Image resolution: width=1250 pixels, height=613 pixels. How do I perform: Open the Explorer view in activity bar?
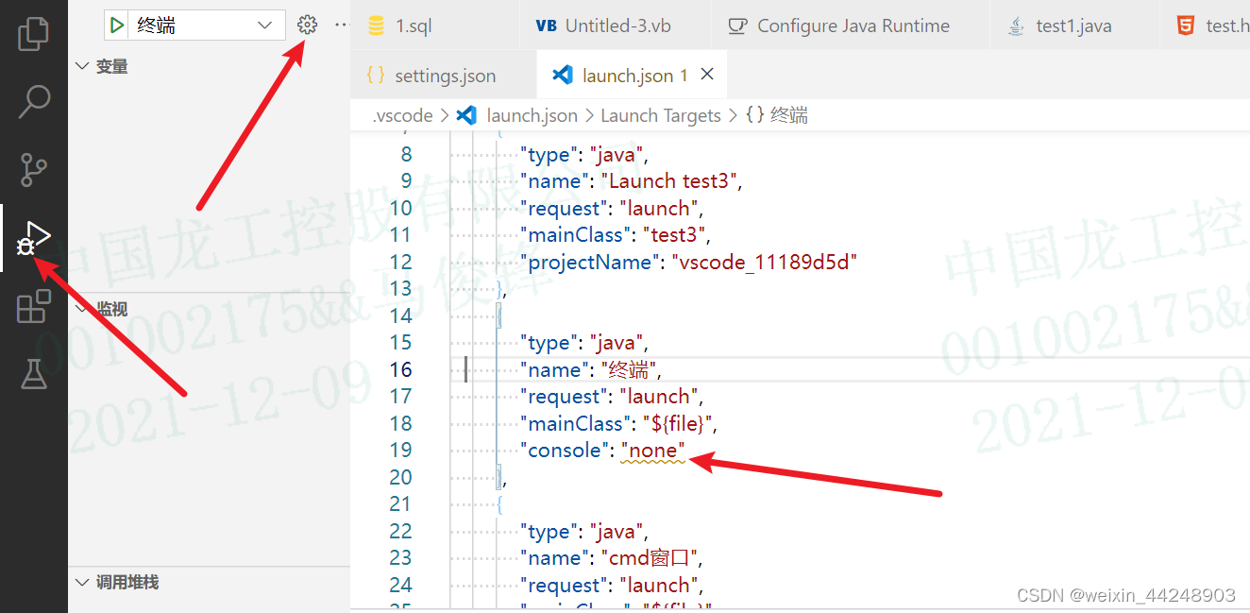[34, 32]
